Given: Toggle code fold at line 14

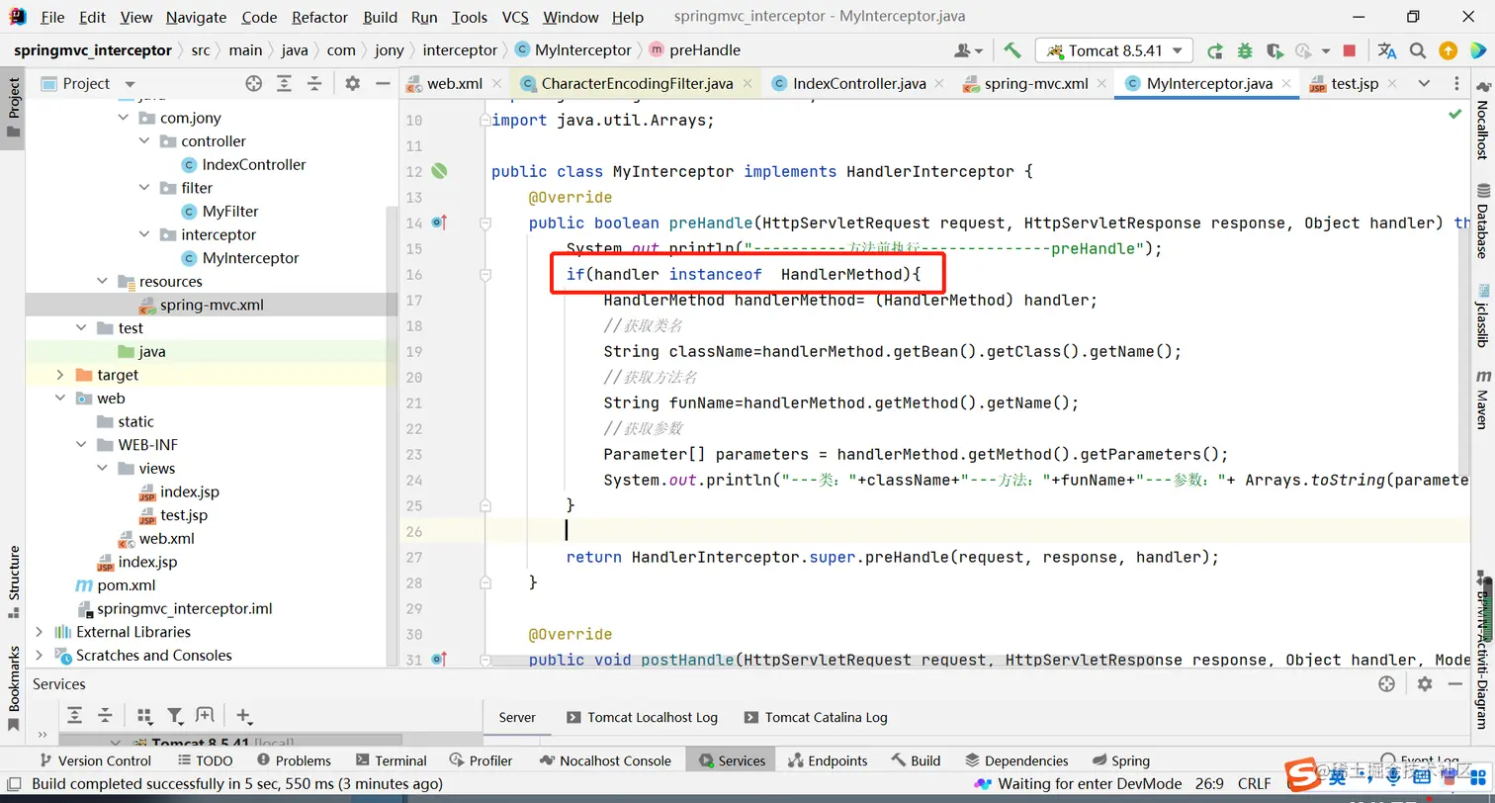Looking at the screenshot, I should (485, 223).
